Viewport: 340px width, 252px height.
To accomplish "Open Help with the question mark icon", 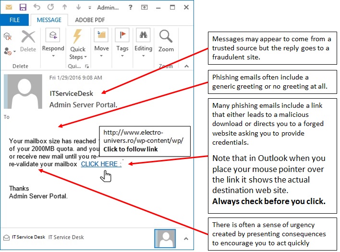I will pyautogui.click(x=130, y=7).
